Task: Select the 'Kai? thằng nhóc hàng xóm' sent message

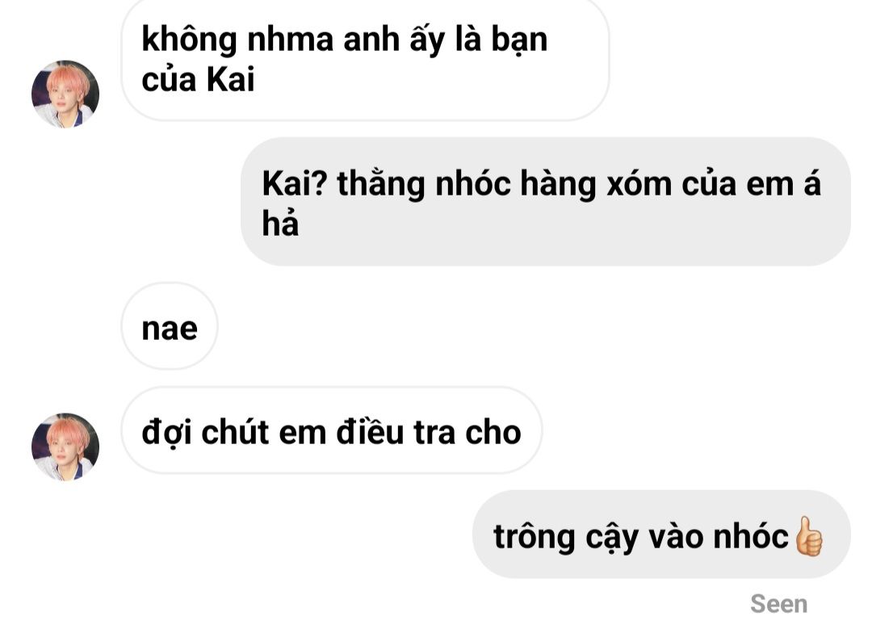Action: (546, 201)
